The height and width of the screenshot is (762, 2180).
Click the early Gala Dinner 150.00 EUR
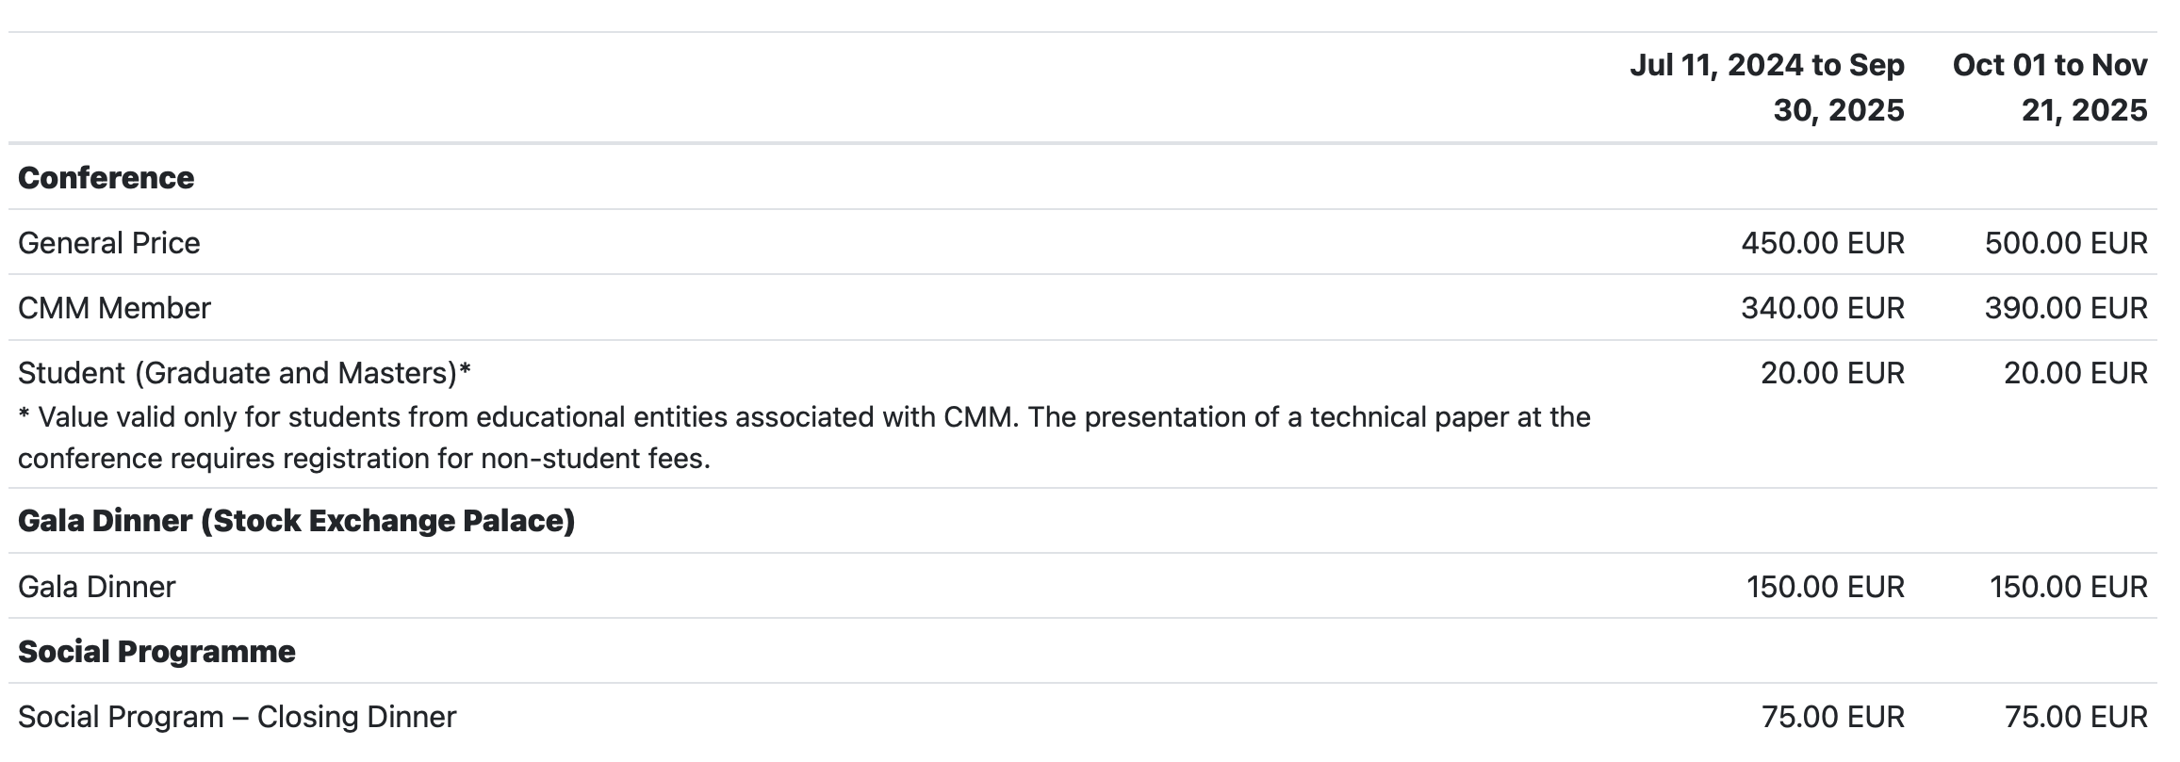pos(1826,587)
